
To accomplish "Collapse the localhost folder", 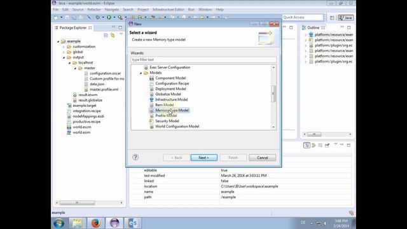I will [x=69, y=63].
